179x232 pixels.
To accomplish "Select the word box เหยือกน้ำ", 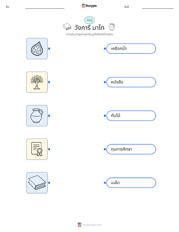I will pos(131,49).
